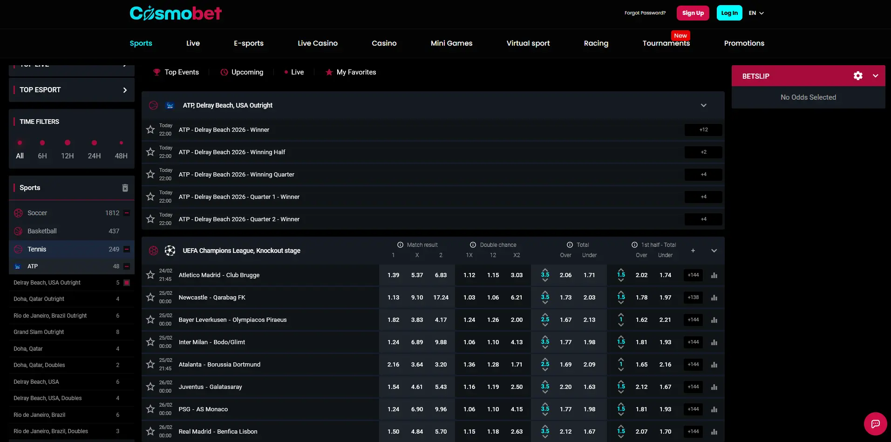Click the Forgot Password link
This screenshot has width=891, height=442.
tap(645, 13)
